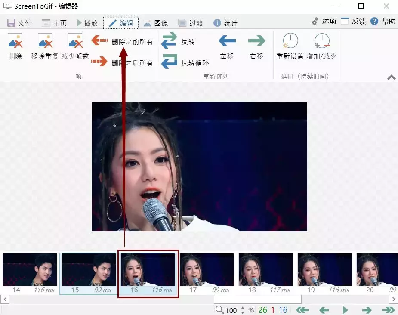Click 删除之后所有 delete all next
Screen dimensions: 398x315
click(x=122, y=62)
